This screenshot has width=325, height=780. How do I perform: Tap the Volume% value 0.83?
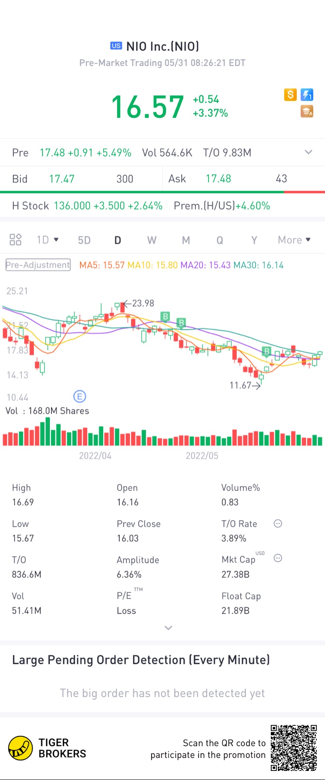pos(230,502)
